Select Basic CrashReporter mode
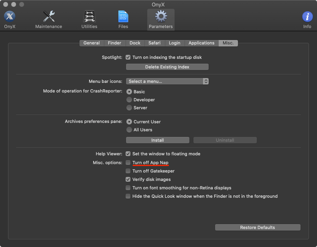 [x=129, y=92]
